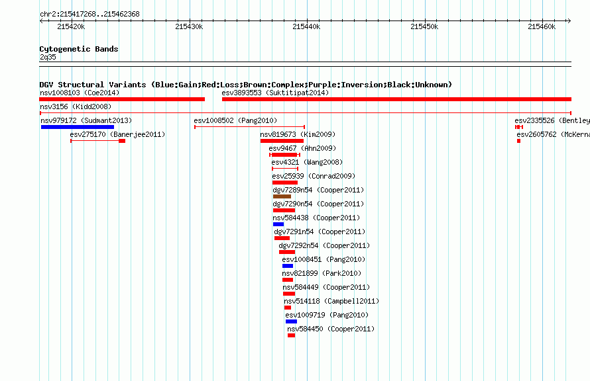
Task: Select the red bar under nsv584450
Action: 291,335
